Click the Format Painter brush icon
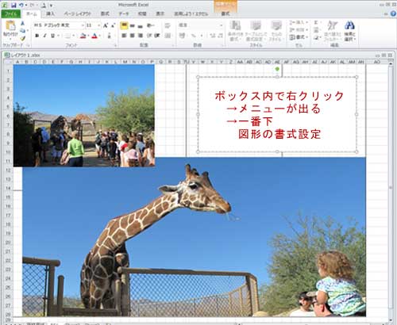 pyautogui.click(x=23, y=39)
